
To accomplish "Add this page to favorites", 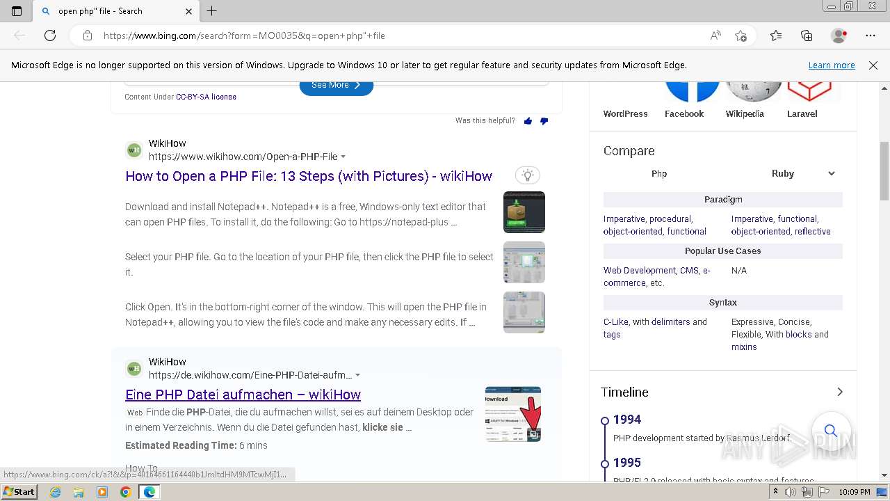I will pos(741,35).
